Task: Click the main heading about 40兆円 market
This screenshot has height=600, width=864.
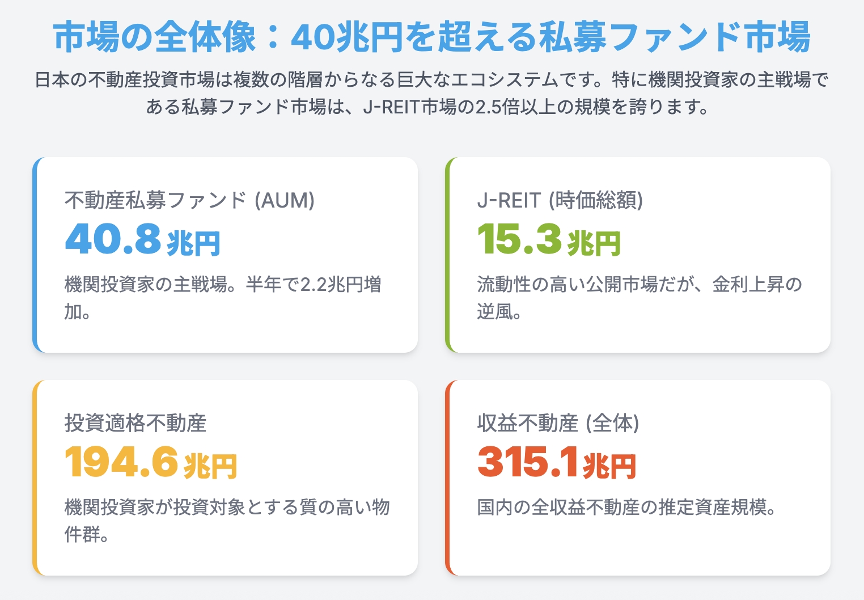Action: 432,37
